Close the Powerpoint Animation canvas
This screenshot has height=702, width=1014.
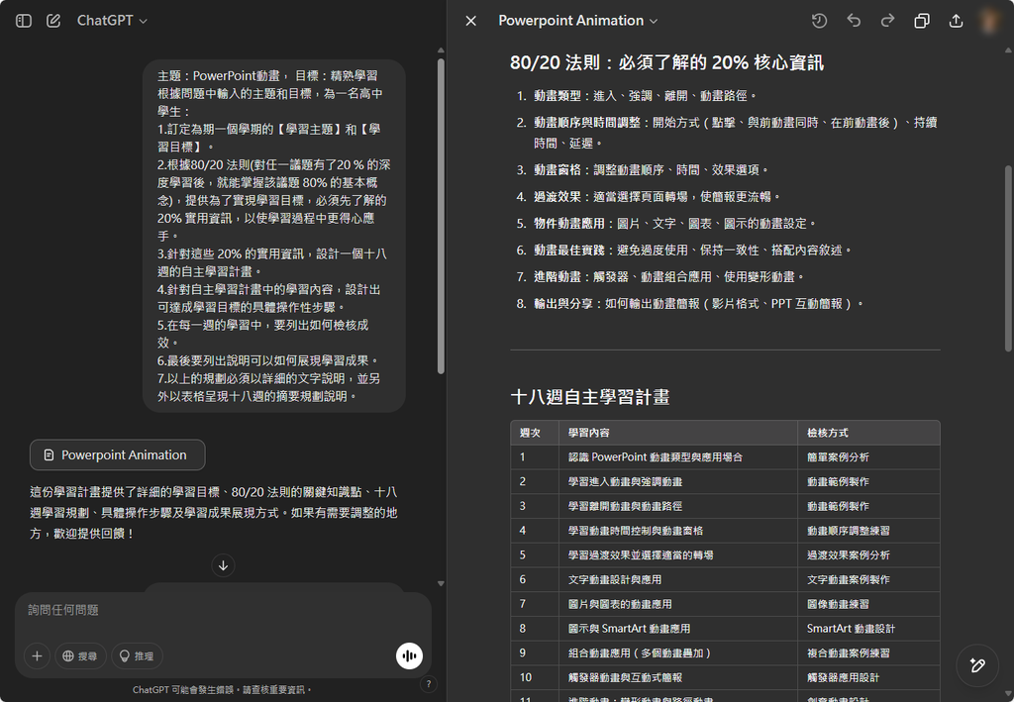tap(470, 21)
